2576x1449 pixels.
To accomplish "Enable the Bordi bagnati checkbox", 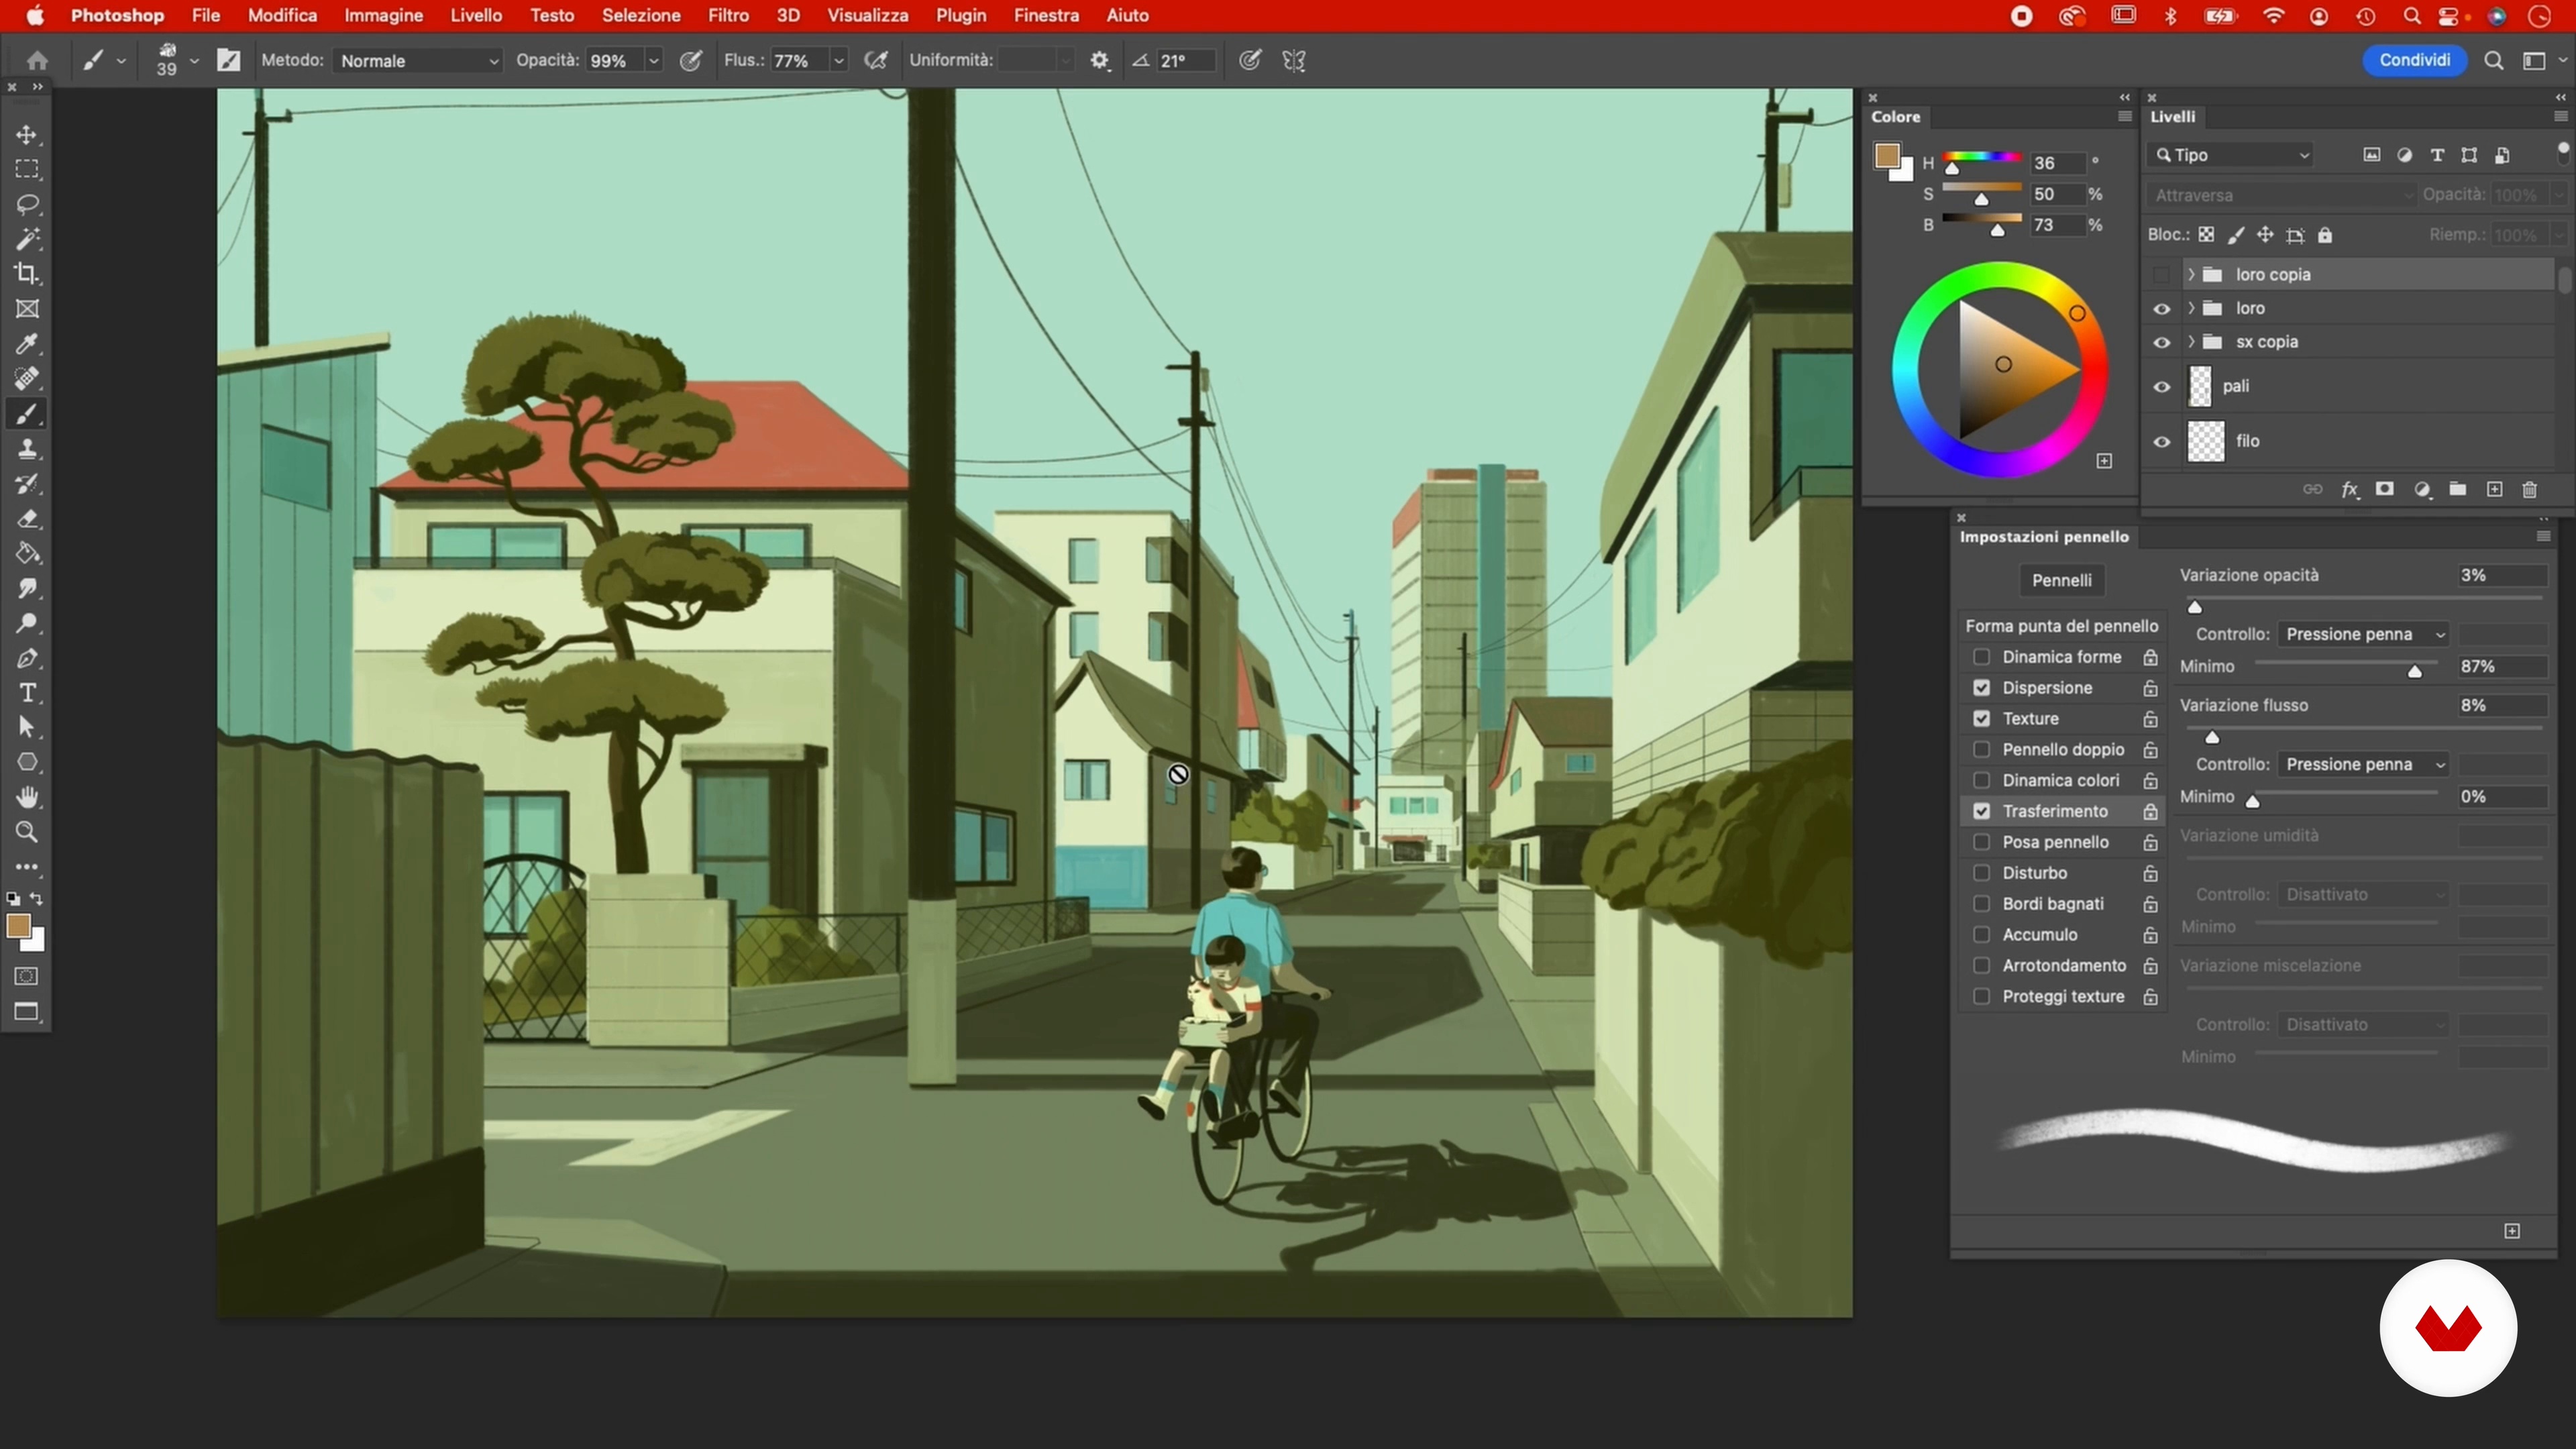I will [1981, 904].
